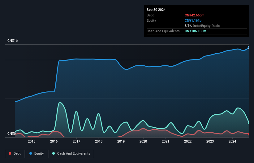Viewport: 254px width, 163px height.
Task: Toggle Cash And Equivalents legend item
Action: 71,154
